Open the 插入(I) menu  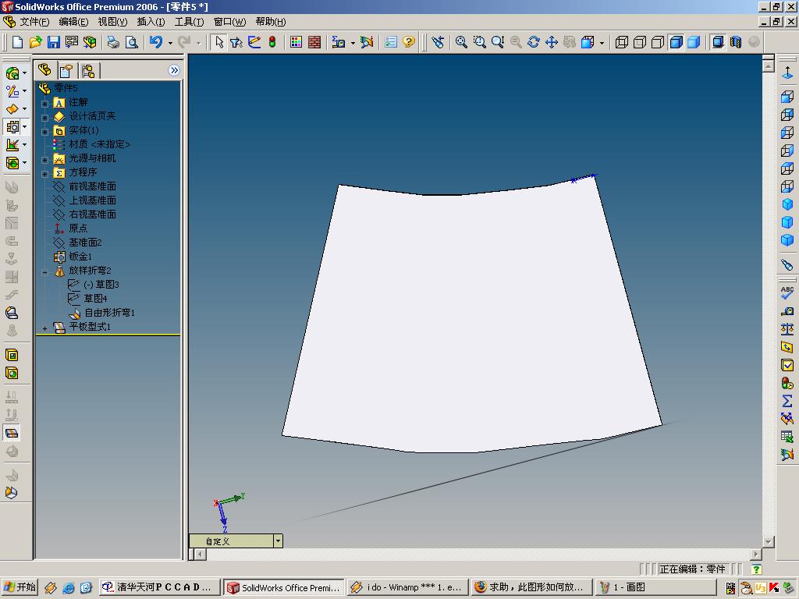151,21
